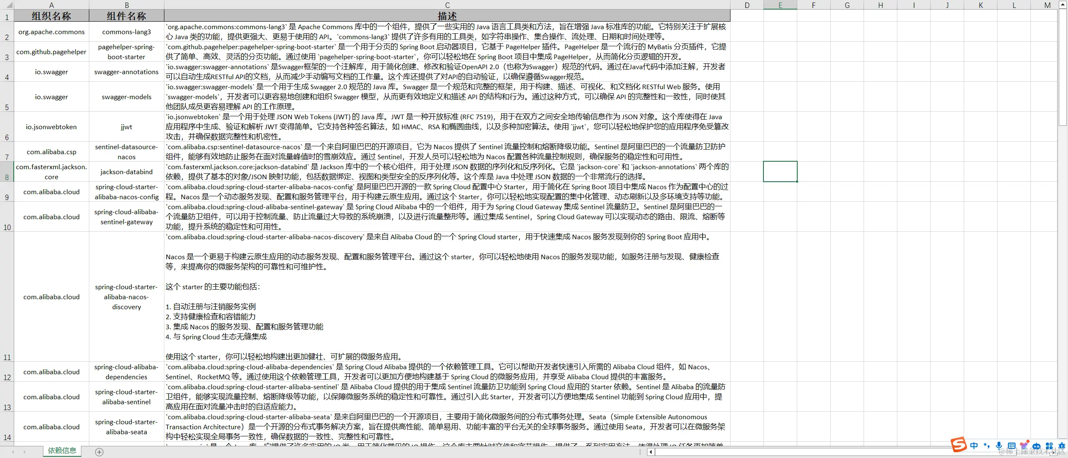Viewport: 1068px width, 458px height.
Task: Toggle Chinese punctuation mode on IME bar
Action: [x=986, y=445]
